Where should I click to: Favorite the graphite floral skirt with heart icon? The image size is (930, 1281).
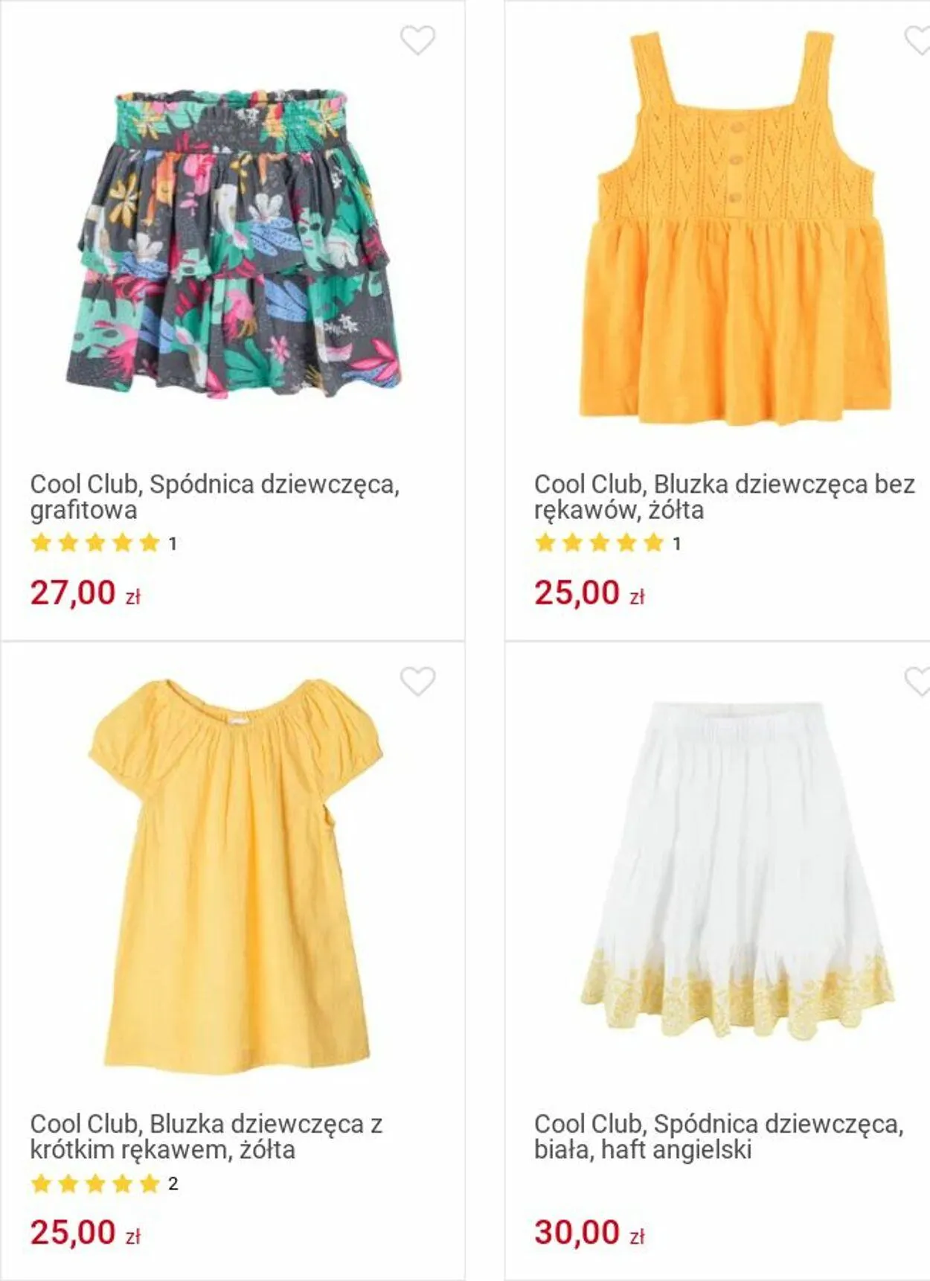[417, 40]
